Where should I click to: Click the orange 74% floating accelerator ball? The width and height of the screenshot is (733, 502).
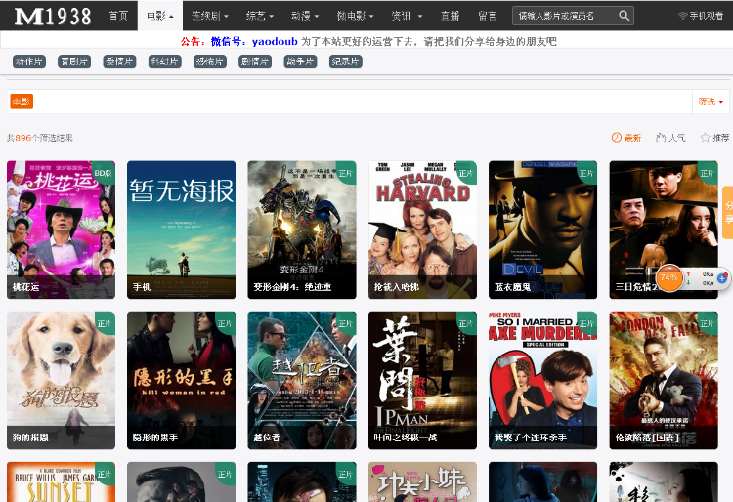click(669, 277)
